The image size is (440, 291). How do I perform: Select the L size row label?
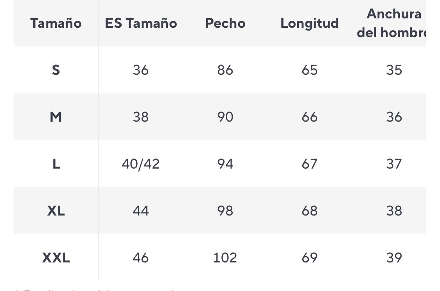coord(56,164)
